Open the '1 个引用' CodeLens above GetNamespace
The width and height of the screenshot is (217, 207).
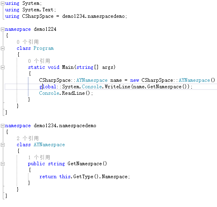[39, 157]
